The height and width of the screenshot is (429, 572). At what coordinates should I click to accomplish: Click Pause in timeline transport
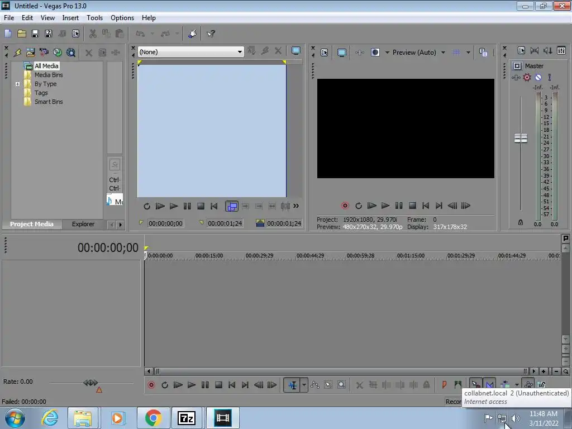[205, 384]
